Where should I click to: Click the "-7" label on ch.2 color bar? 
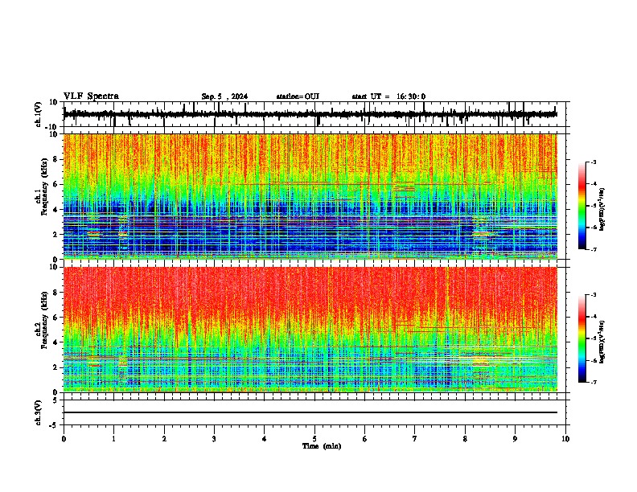594,382
